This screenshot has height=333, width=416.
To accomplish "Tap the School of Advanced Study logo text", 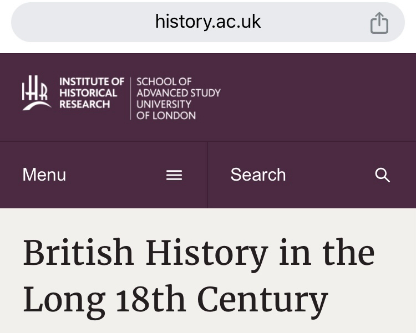I will pyautogui.click(x=178, y=98).
